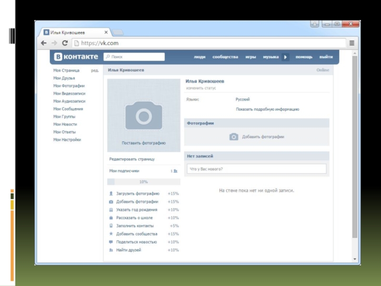Viewport: 381px width, 286px height.
Task: Click the page vertical scrollbar thumb
Action: [x=355, y=147]
